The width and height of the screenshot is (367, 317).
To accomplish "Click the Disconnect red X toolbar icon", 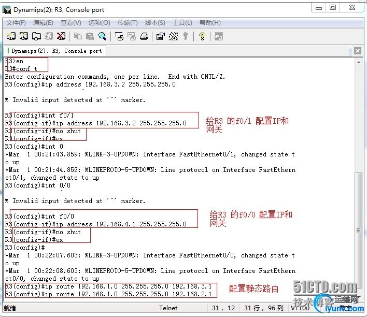I will click(61, 36).
